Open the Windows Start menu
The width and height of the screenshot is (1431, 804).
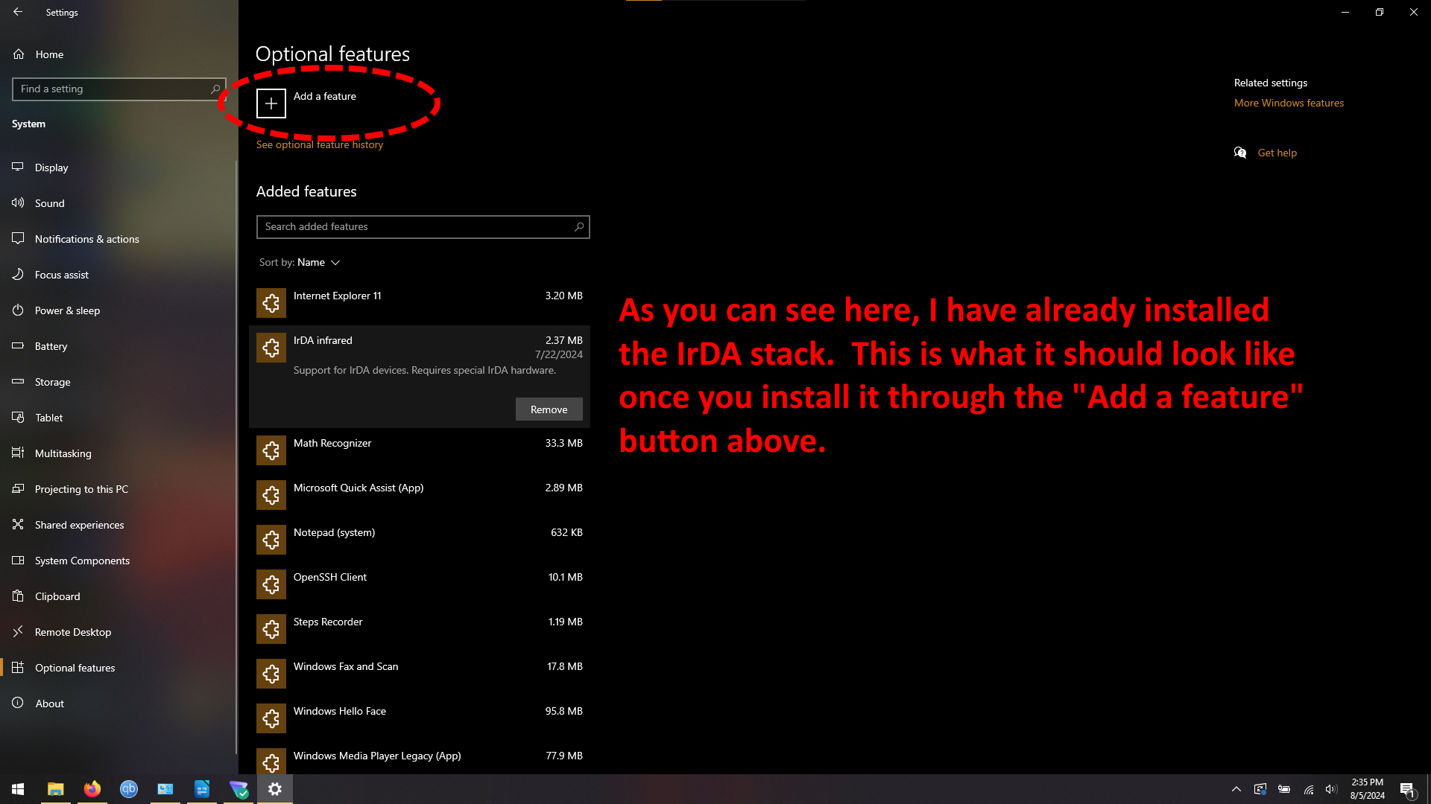[x=18, y=789]
